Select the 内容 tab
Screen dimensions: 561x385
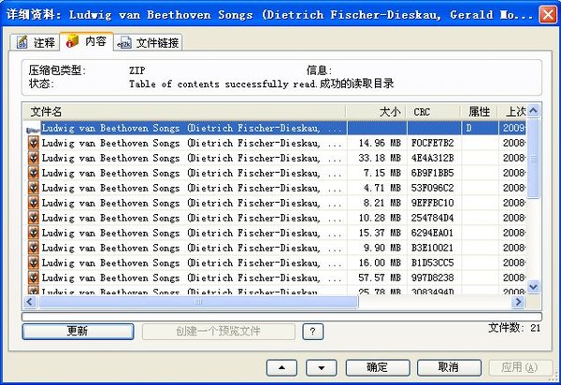click(87, 41)
